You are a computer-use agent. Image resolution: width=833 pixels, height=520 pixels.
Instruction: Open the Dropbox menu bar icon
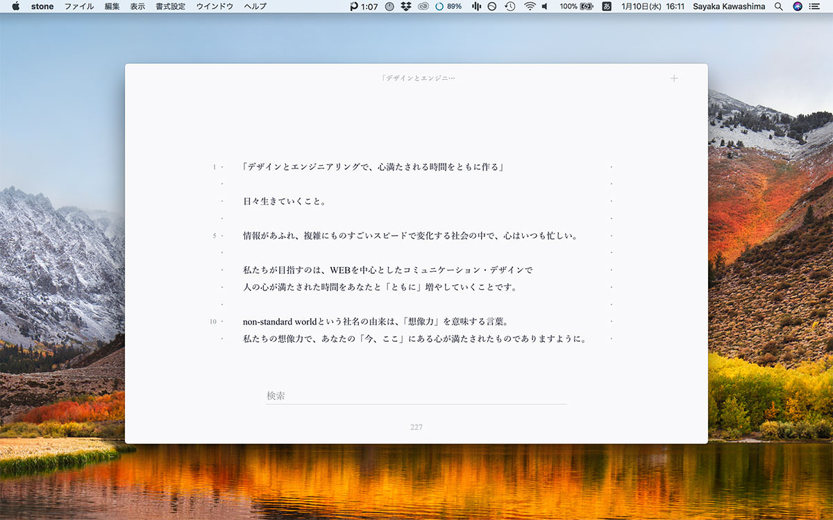(x=406, y=6)
